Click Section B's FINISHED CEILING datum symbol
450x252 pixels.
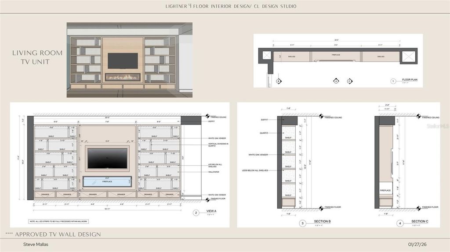coord(321,116)
